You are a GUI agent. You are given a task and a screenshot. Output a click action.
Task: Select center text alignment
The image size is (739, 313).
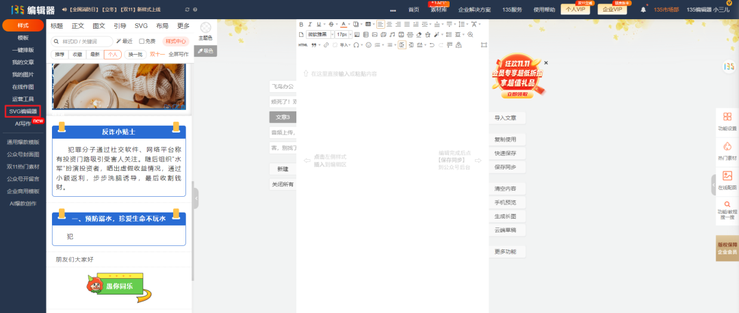pyautogui.click(x=389, y=24)
